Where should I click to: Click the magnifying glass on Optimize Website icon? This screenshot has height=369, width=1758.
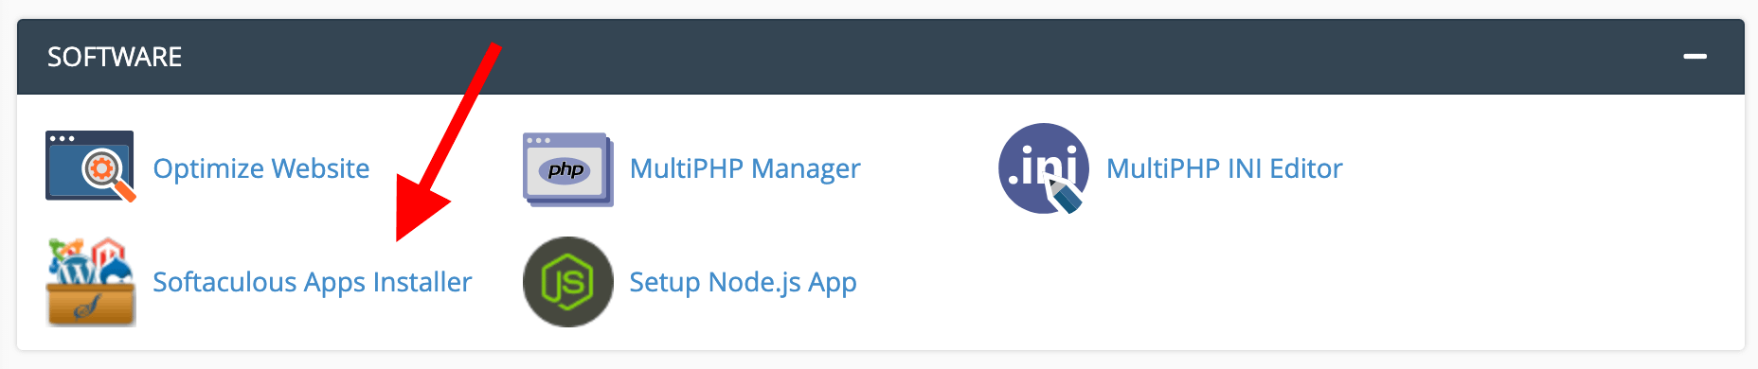tap(107, 175)
